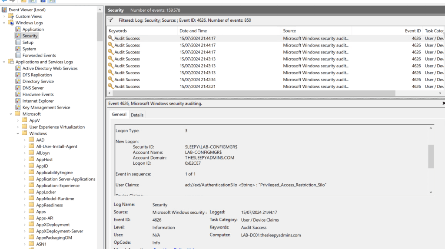Viewport: 445px width, 249px height.
Task: Switch to the Details tab
Action: point(137,115)
